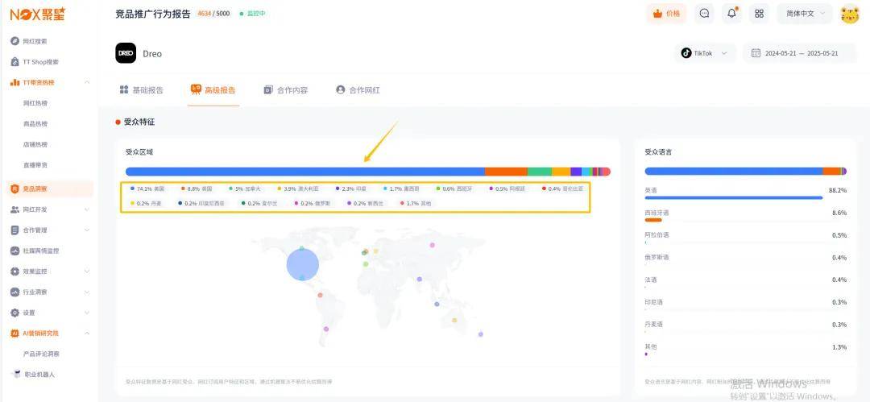870x402 pixels.
Task: Click the Dreo brand logo icon
Action: [126, 53]
